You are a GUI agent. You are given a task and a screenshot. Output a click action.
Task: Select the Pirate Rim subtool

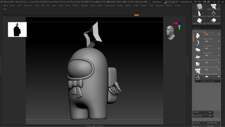(x=207, y=43)
